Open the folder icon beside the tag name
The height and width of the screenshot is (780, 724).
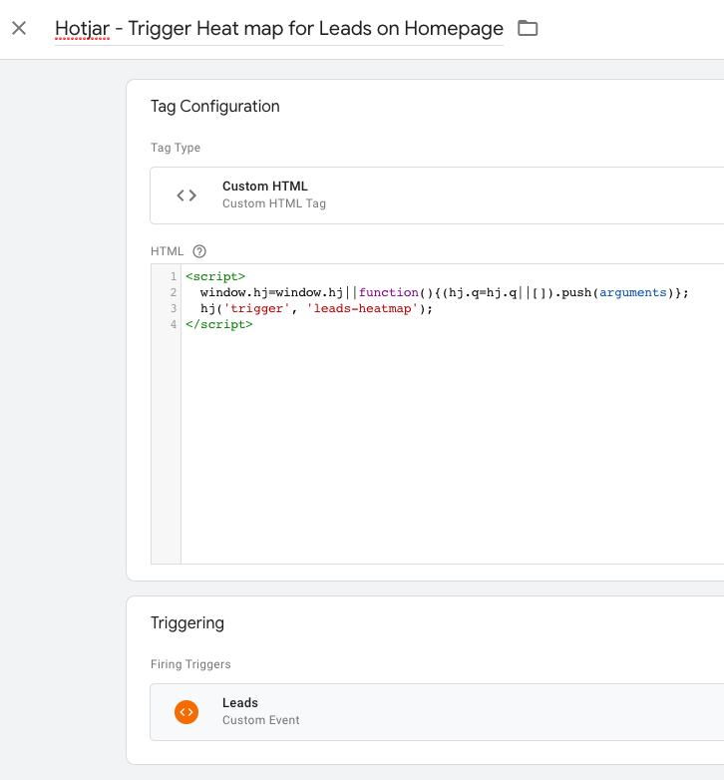(x=528, y=28)
